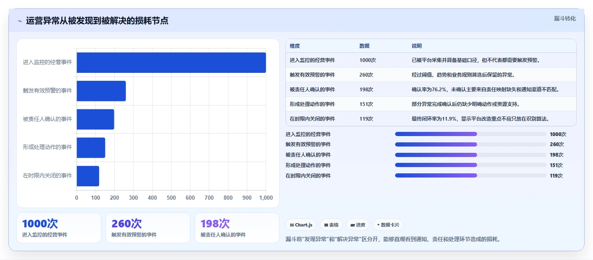Click the 说明 table column header

tap(417, 46)
